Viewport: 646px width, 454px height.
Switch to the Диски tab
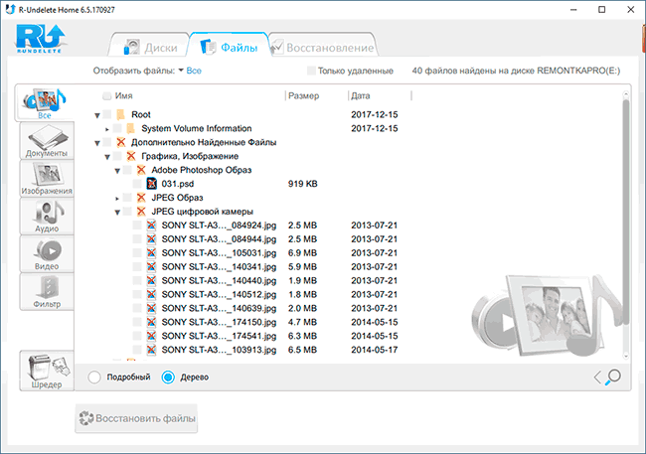click(152, 47)
